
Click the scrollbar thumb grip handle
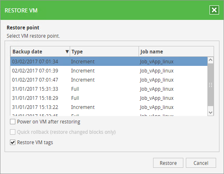click(x=210, y=85)
